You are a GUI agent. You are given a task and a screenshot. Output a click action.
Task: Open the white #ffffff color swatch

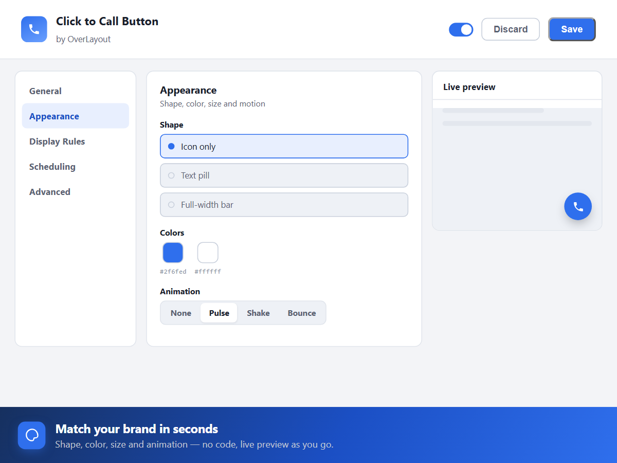click(208, 253)
